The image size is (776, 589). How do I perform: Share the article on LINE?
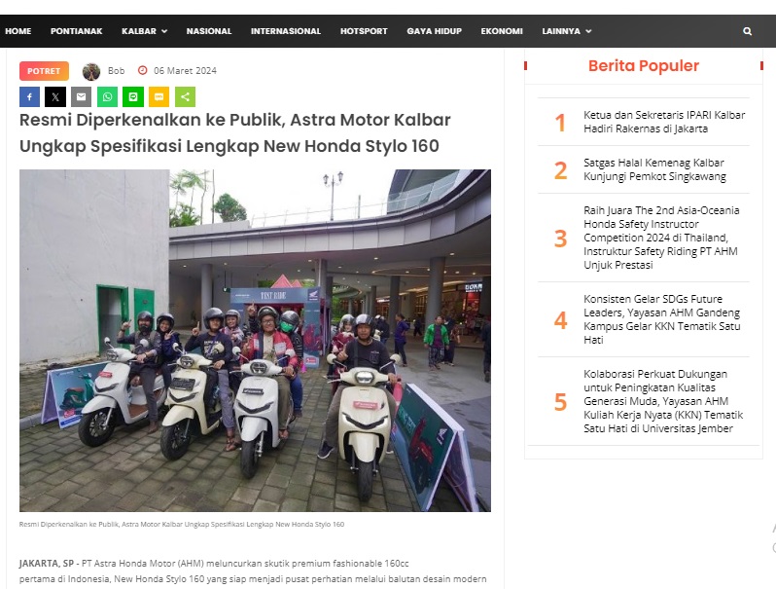133,97
